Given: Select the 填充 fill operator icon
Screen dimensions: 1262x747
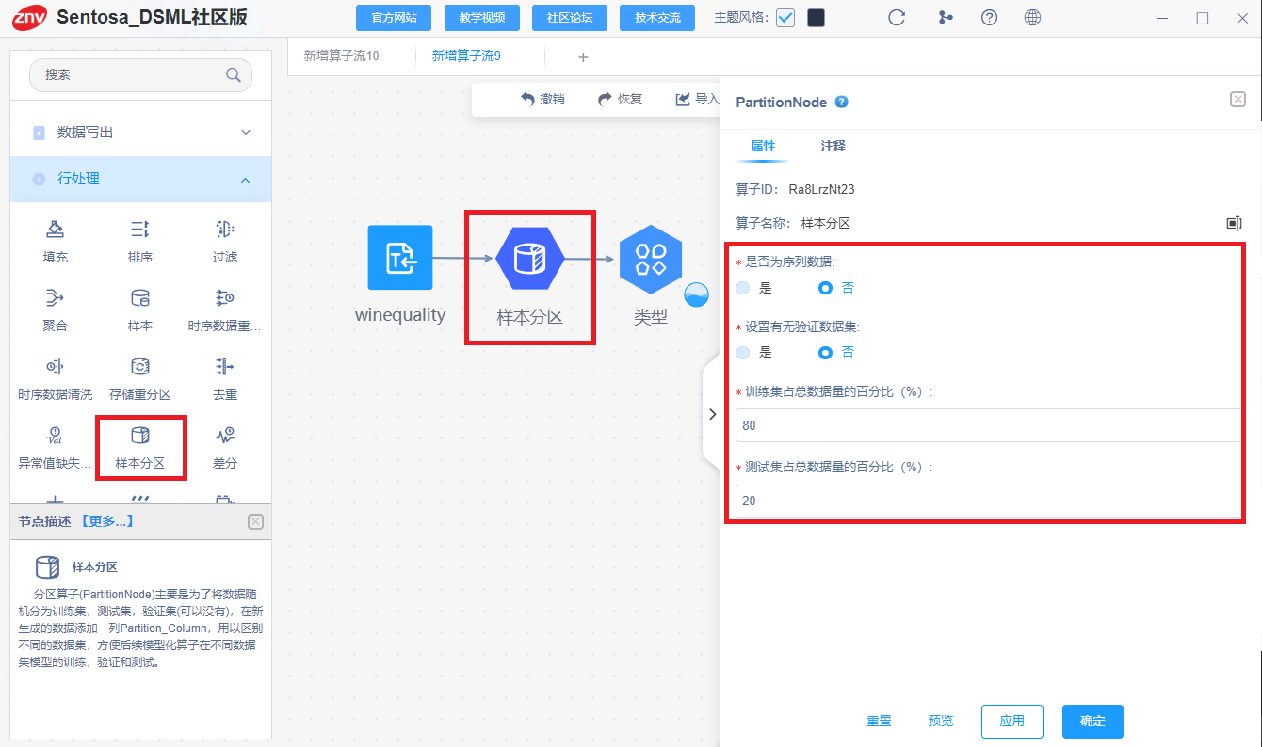Looking at the screenshot, I should tap(55, 230).
